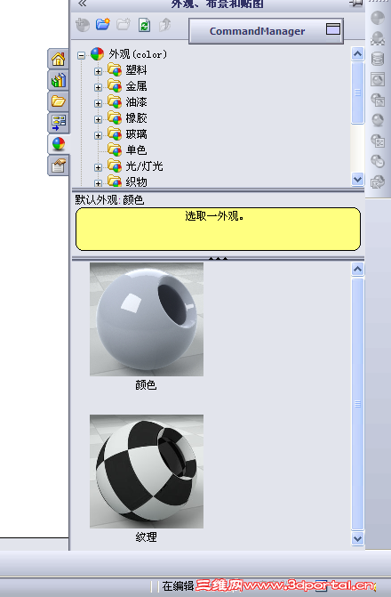Select the 纹理 checkered sphere thumbnail
The width and height of the screenshot is (391, 597).
point(147,472)
